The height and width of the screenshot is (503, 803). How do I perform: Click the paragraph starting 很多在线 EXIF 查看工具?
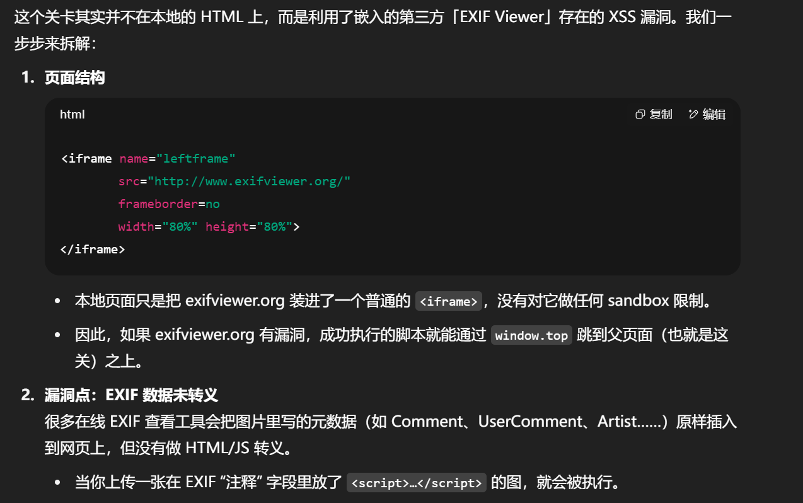(x=391, y=435)
